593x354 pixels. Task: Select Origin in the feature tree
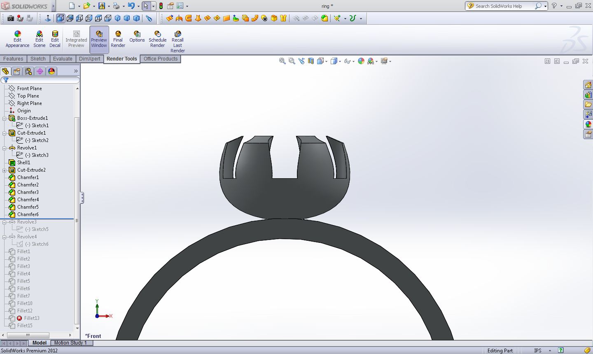[x=24, y=111]
